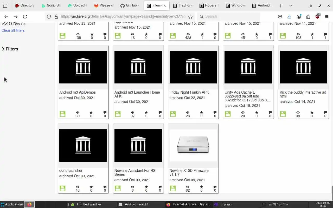Open Android m3 Launcher Home APK title
Viewport: 333px width, 208px height.
tap(137, 94)
